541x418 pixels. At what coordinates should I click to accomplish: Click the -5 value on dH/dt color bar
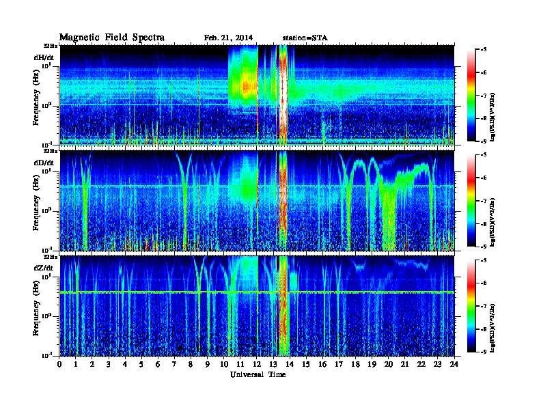coord(484,50)
